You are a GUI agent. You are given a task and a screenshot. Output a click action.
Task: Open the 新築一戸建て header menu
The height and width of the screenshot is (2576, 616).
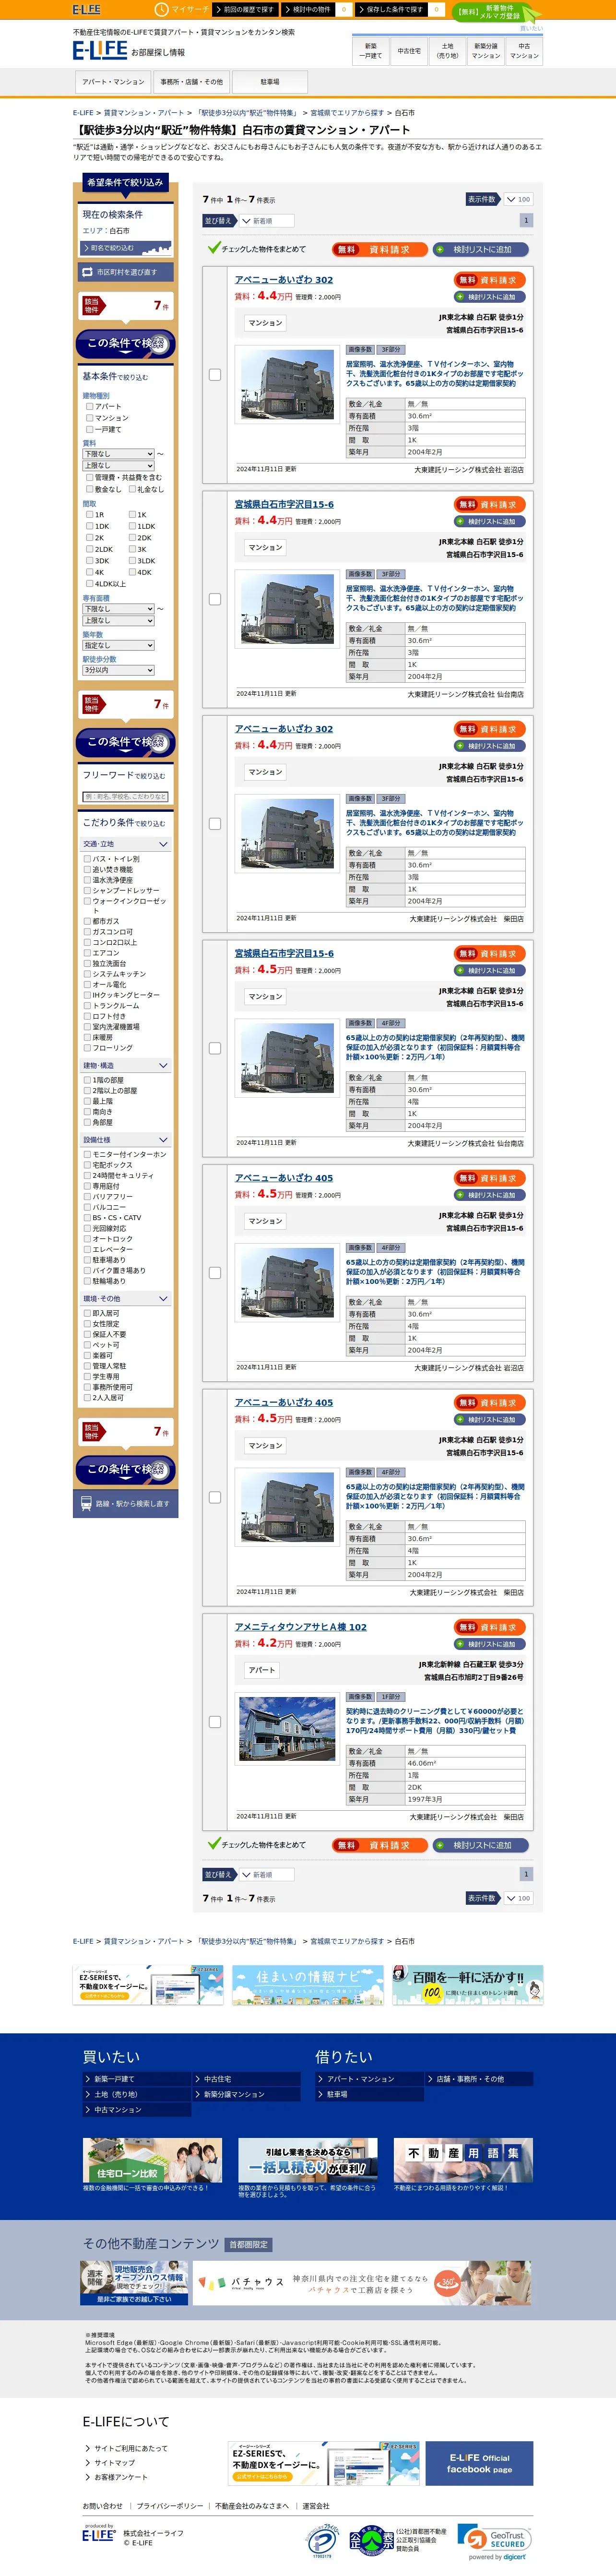tap(371, 51)
